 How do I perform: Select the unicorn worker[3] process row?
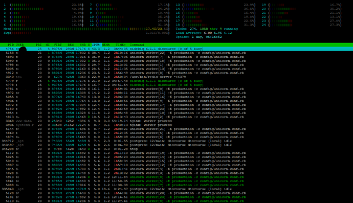[x=176, y=173]
